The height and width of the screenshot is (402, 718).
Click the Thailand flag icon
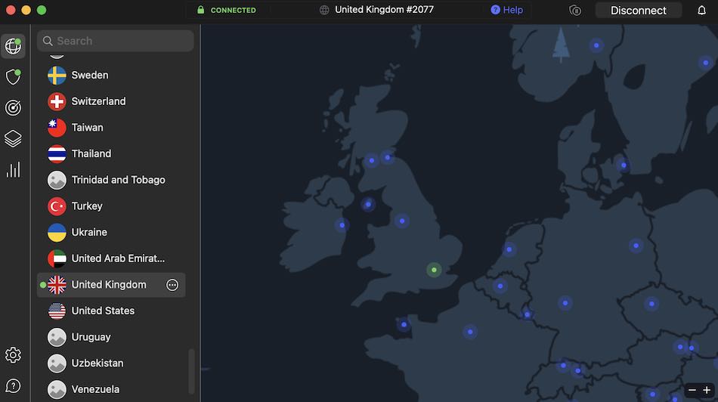point(57,153)
